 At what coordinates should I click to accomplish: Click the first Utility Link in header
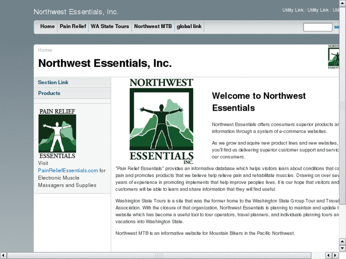point(293,10)
